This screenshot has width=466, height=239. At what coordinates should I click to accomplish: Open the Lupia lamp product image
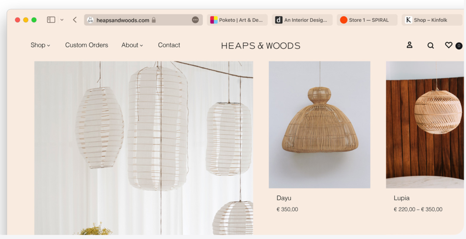[x=425, y=125]
